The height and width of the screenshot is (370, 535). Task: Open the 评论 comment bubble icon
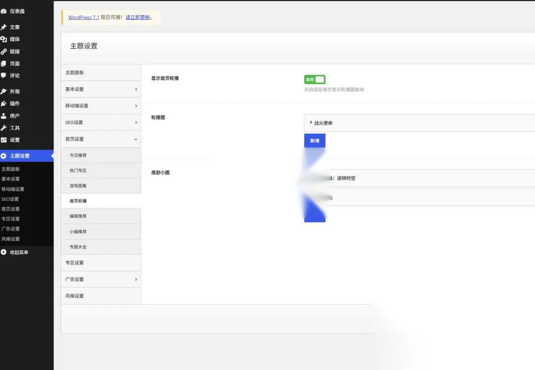point(4,75)
